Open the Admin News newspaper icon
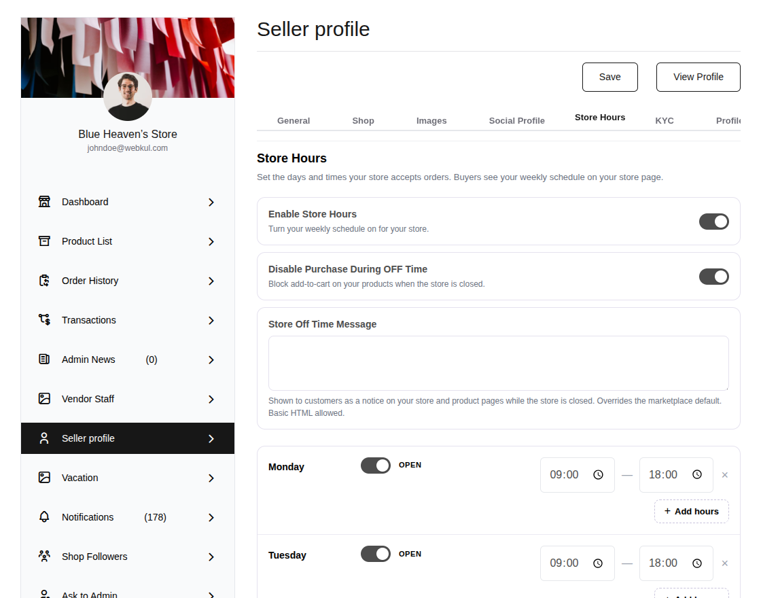This screenshot has height=598, width=761. [44, 359]
